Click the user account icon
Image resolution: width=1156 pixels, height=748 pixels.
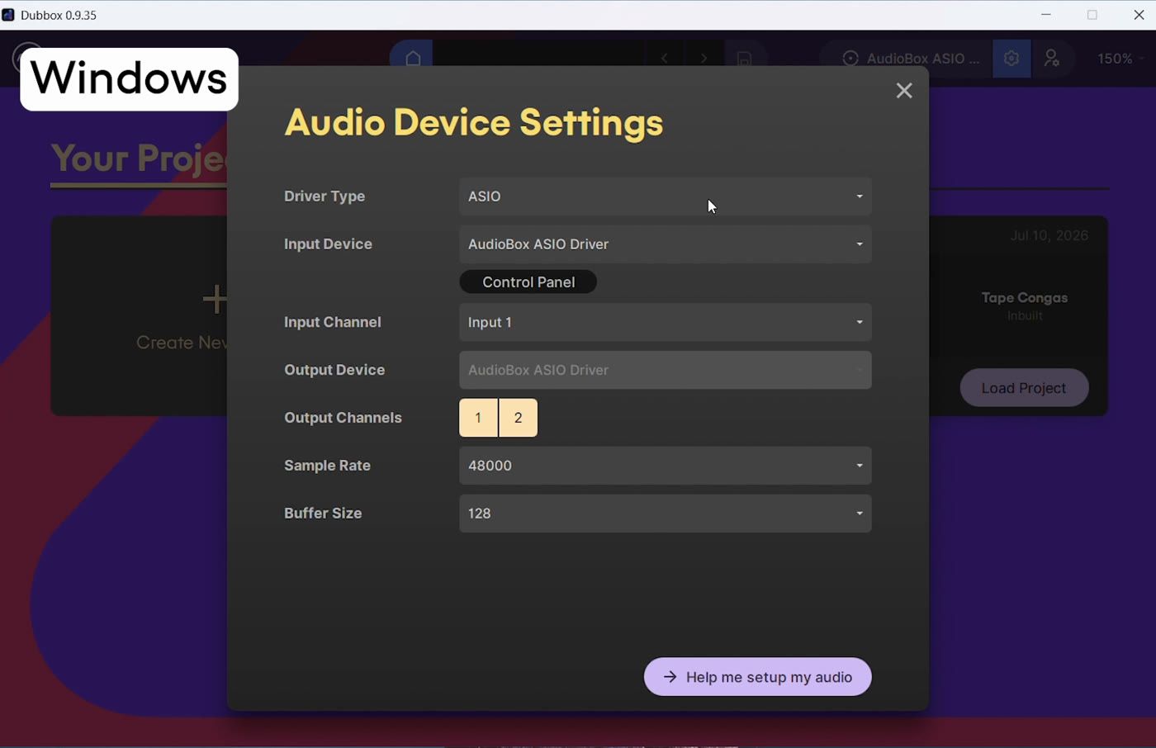coord(1052,59)
